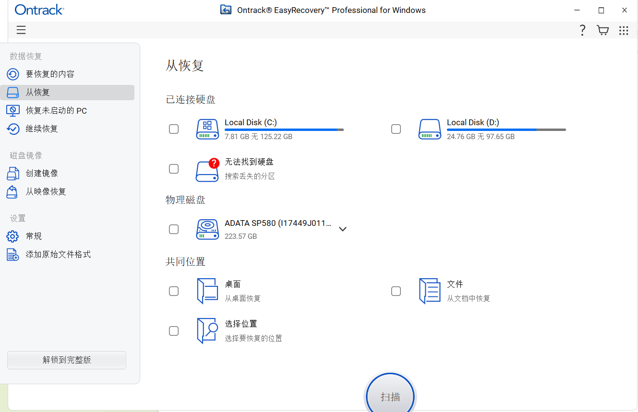Click the 文件 label next to the documents folder icon
638x412 pixels.
click(x=455, y=284)
